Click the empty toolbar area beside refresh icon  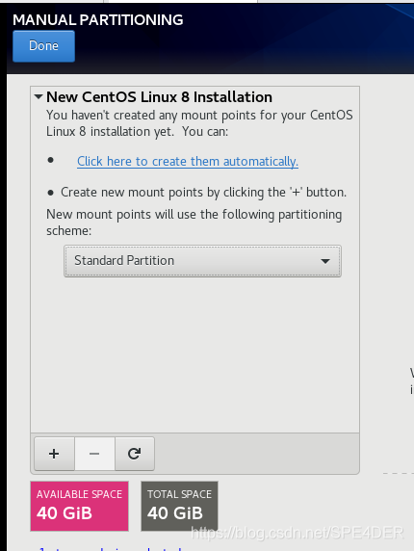[256, 454]
